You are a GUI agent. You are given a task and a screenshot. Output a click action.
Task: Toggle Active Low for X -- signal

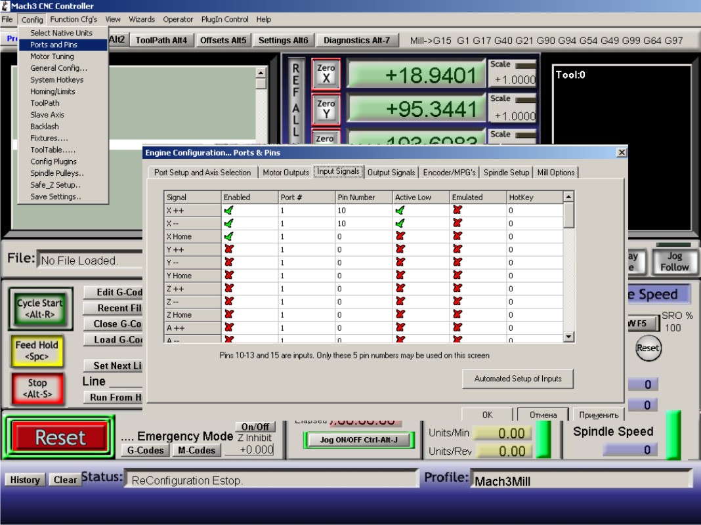tap(400, 223)
